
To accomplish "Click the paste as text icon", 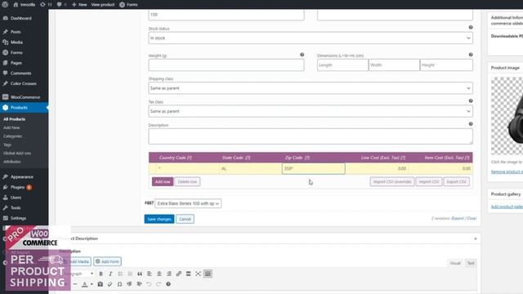I will tap(100, 284).
